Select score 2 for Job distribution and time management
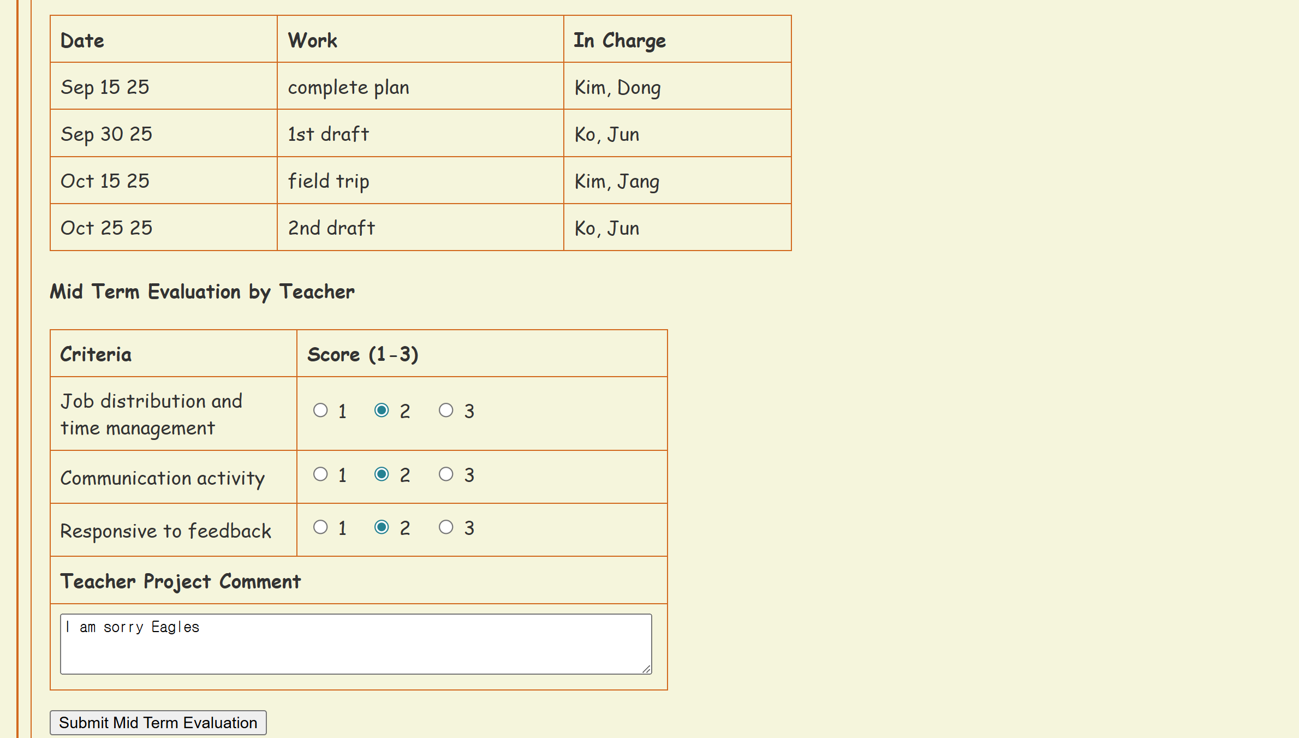 click(382, 410)
